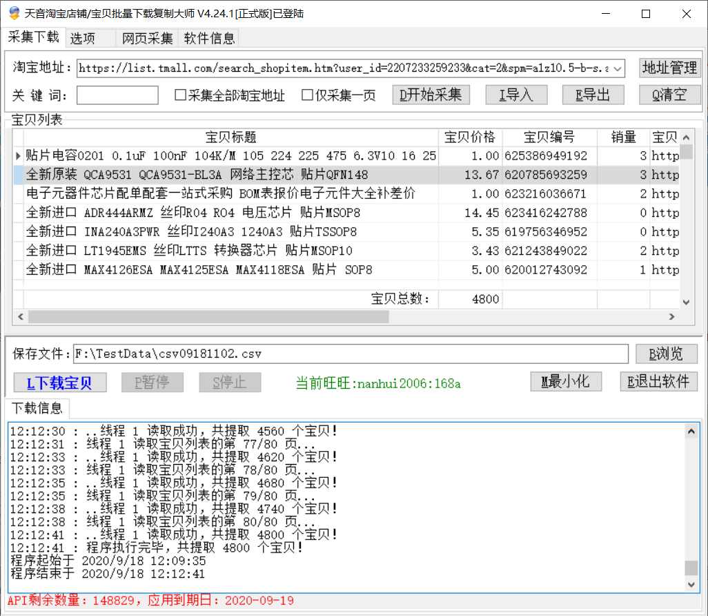Select the QCA9531 网络主控芯 item row

[x=228, y=175]
